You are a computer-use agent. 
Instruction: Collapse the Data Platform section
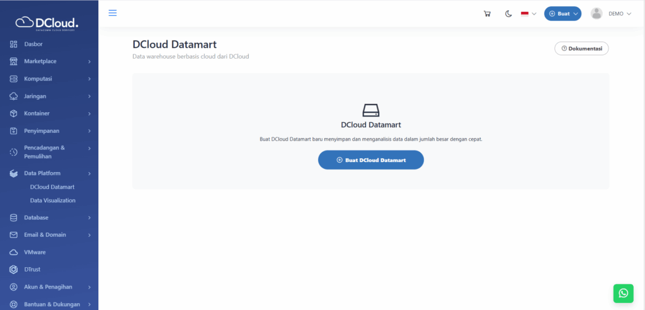pos(50,173)
